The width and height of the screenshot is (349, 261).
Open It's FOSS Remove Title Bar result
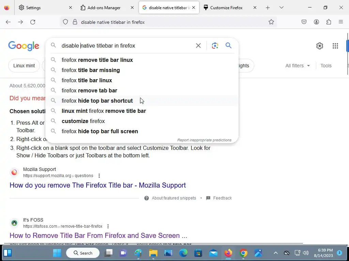pos(98,236)
